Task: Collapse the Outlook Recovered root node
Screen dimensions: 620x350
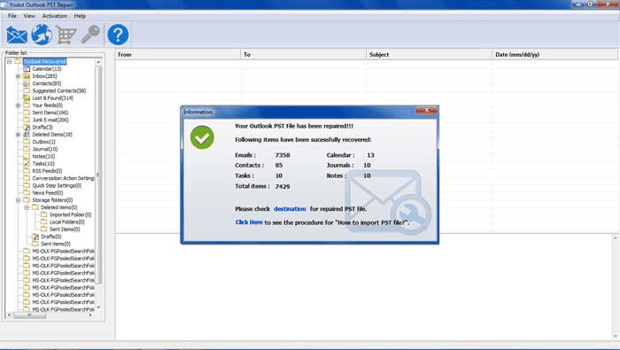Action: [x=9, y=62]
